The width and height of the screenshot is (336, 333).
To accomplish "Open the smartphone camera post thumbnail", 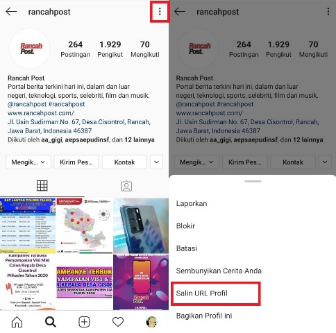I will tap(141, 225).
